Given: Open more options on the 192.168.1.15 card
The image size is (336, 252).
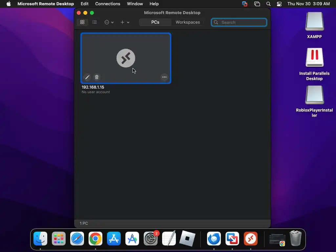Looking at the screenshot, I should (x=164, y=77).
